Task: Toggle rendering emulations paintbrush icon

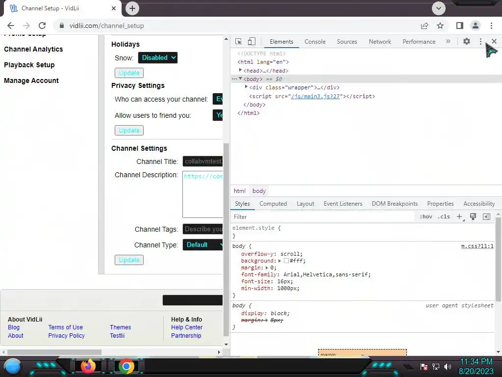Action: click(473, 216)
